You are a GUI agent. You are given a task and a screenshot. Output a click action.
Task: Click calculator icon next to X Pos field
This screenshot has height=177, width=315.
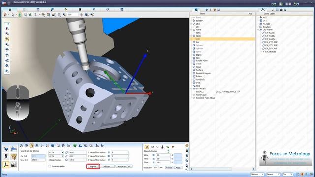point(153,155)
